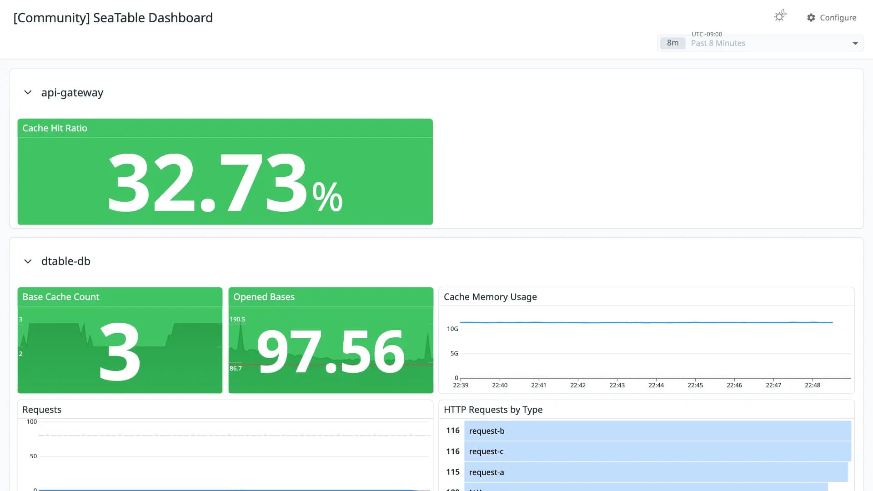Click the 190.5 axis label in Opened Bases
Viewport: 873px width, 491px height.
point(237,319)
